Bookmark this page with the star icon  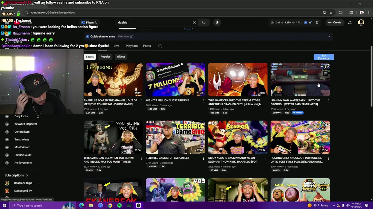331,12
